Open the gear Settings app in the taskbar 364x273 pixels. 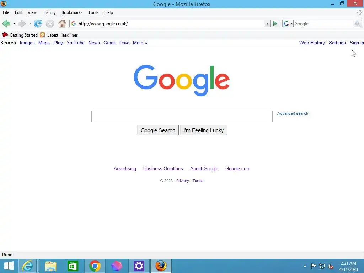(x=139, y=266)
